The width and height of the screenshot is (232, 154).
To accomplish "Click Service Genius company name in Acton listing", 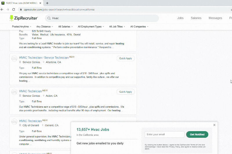I will point(31,96).
